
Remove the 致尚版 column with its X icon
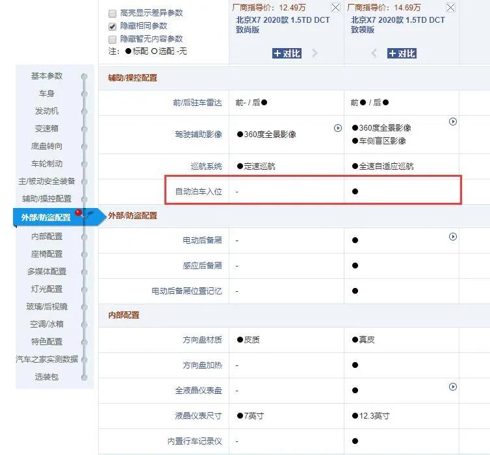pyautogui.click(x=335, y=8)
